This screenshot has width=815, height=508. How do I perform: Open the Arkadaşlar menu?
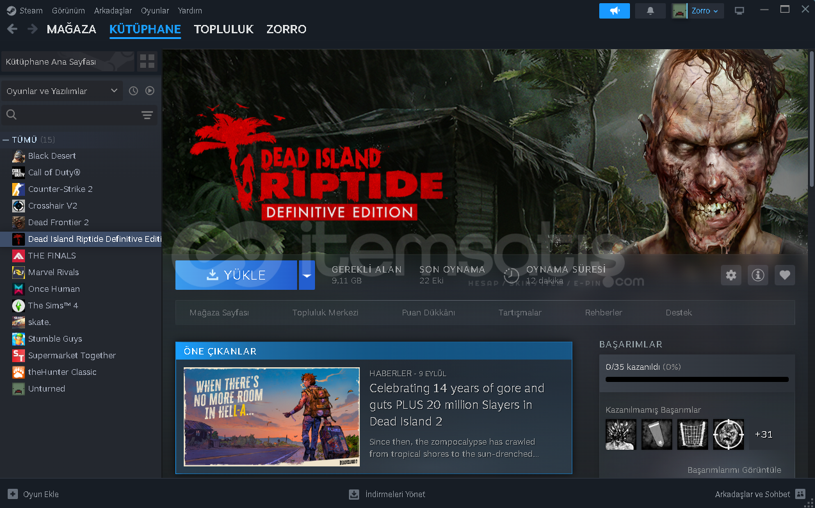[x=113, y=11]
